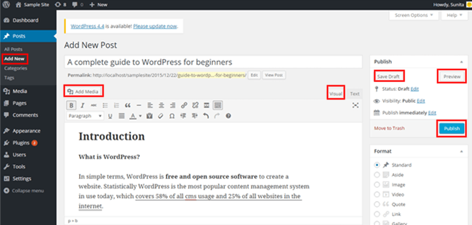472x225 pixels.
Task: Apply italic formatting
Action: 83,105
